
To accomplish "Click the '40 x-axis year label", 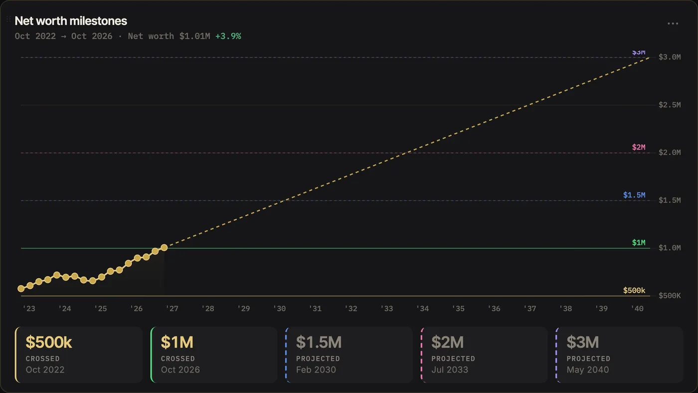I will pyautogui.click(x=637, y=309).
